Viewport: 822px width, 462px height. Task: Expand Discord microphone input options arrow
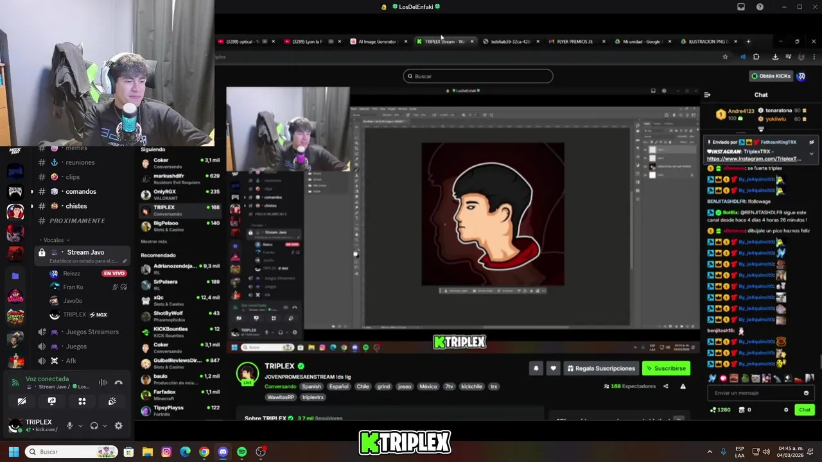pyautogui.click(x=80, y=425)
